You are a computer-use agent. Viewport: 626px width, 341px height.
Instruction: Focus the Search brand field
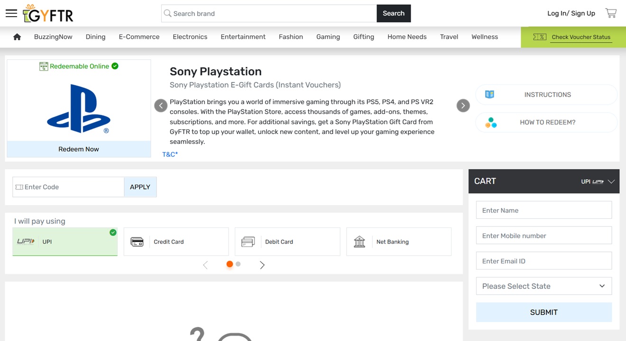tap(269, 13)
